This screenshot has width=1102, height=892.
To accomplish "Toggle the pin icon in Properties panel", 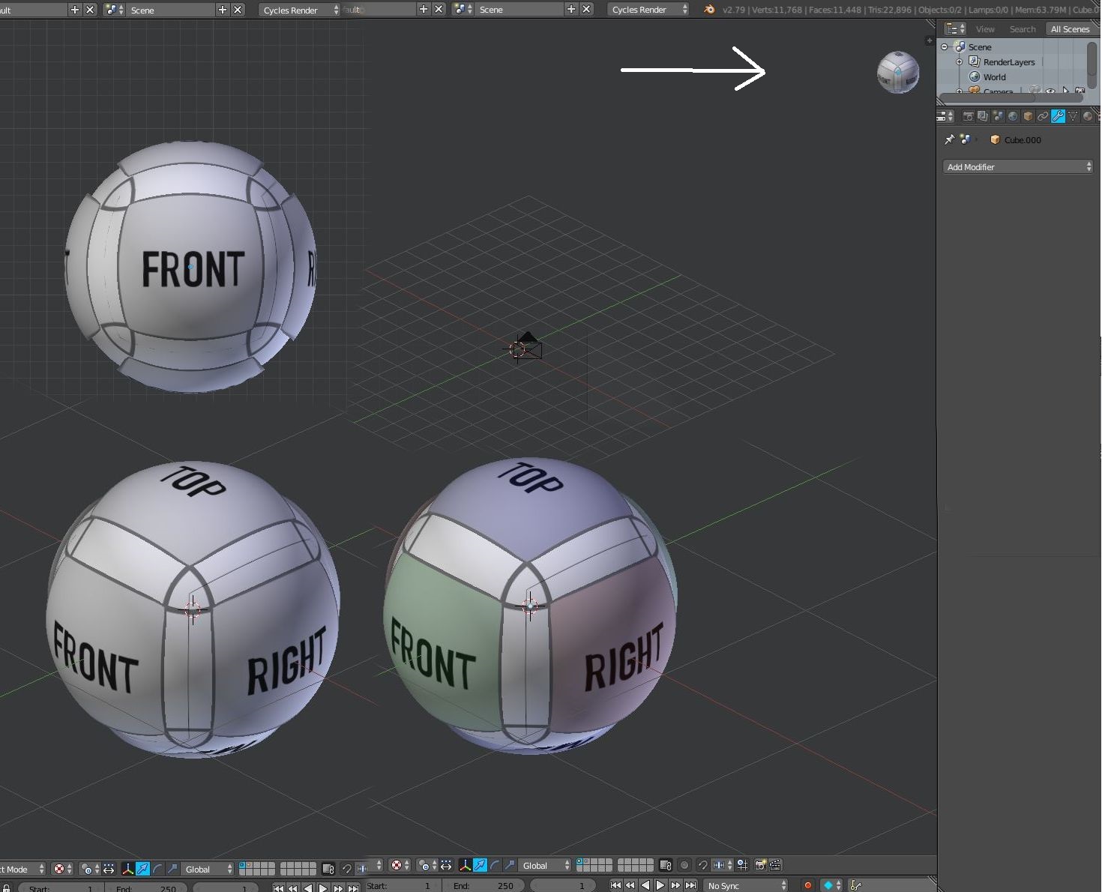I will click(x=949, y=139).
